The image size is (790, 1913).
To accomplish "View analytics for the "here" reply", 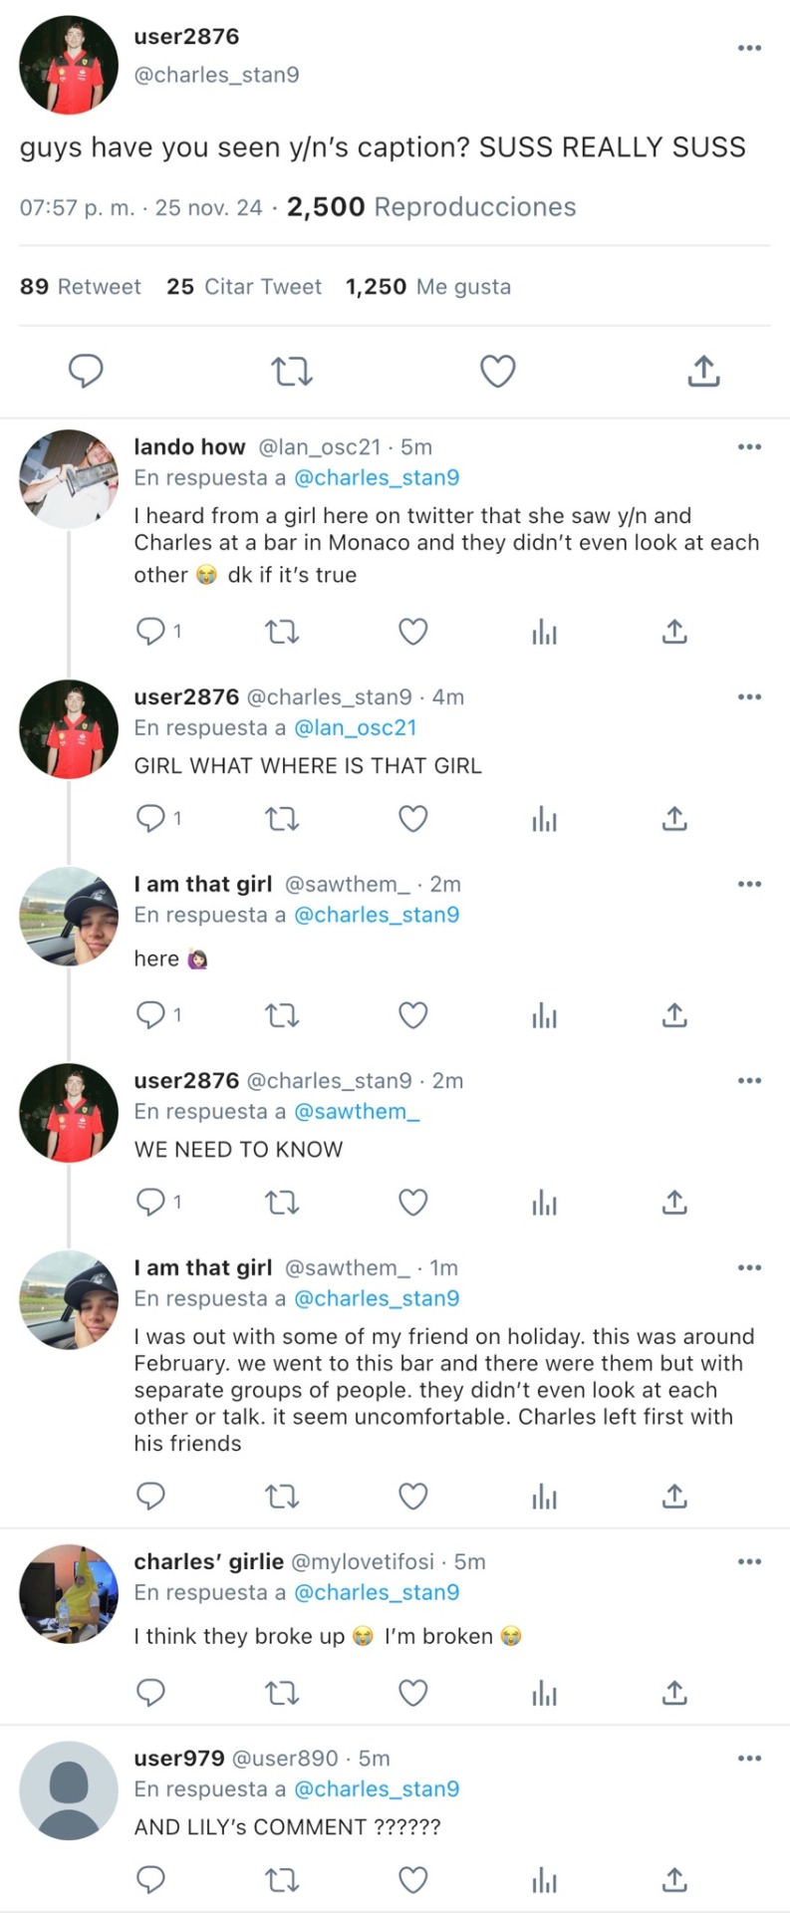I will [544, 1015].
